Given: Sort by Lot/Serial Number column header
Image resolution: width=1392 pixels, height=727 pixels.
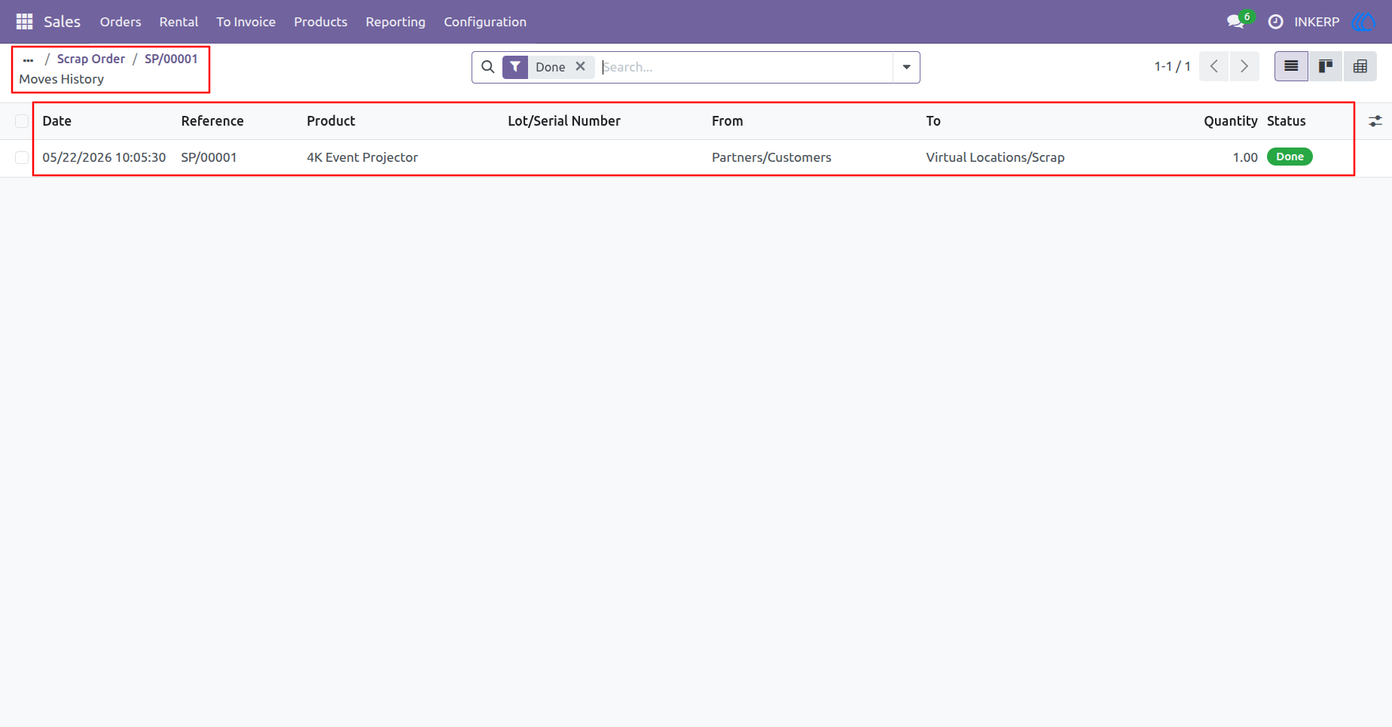Looking at the screenshot, I should (564, 121).
